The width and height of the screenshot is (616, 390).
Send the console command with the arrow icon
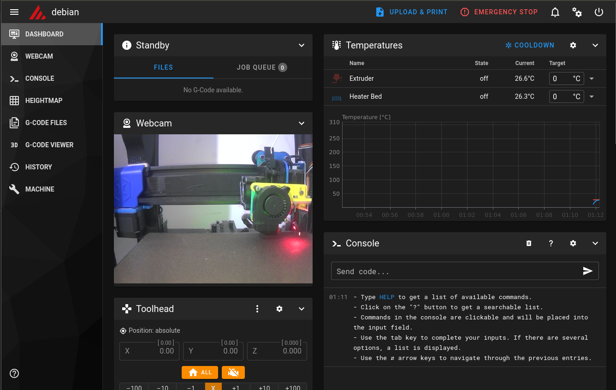point(587,271)
